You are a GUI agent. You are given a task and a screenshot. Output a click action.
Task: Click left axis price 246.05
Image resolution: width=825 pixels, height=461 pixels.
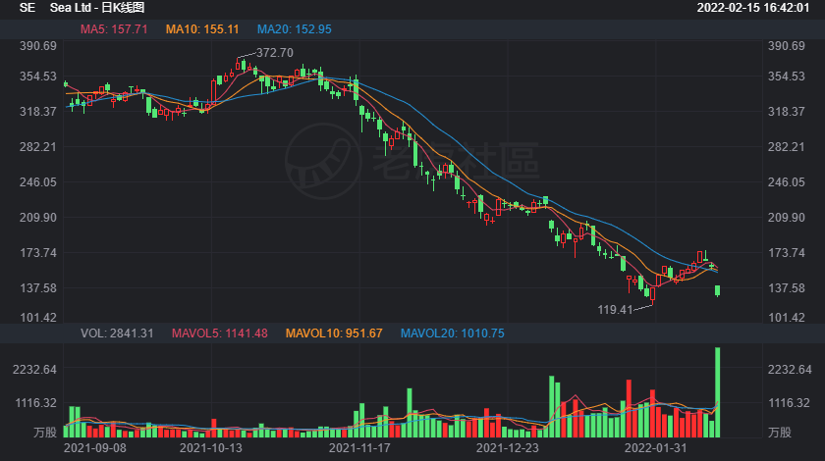tap(38, 181)
